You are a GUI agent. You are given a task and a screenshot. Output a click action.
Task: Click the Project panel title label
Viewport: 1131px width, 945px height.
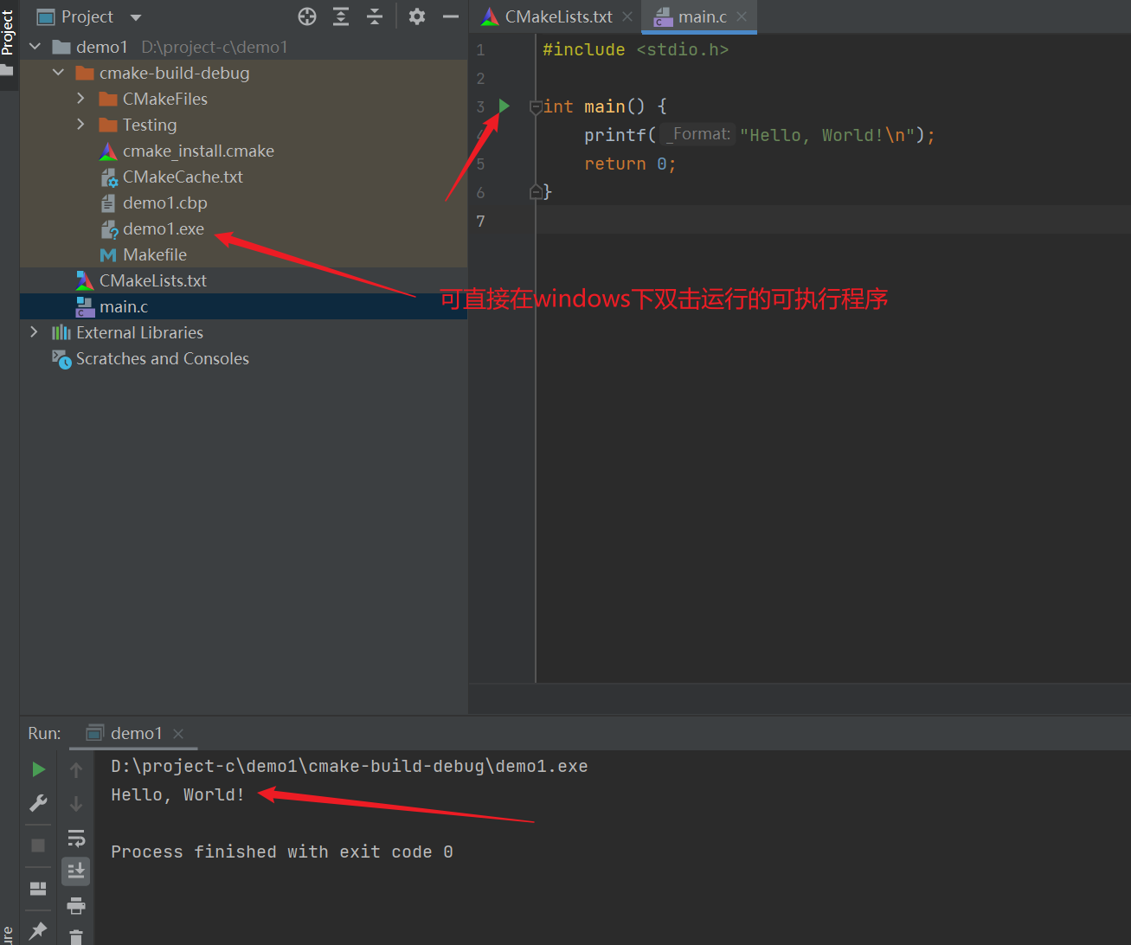[x=87, y=16]
